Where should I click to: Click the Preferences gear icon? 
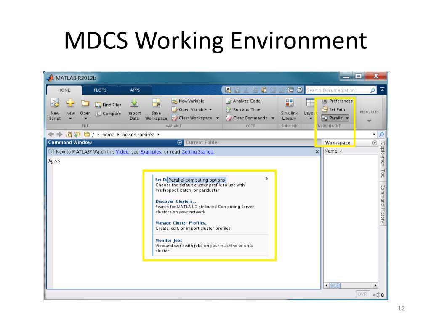[x=325, y=101]
